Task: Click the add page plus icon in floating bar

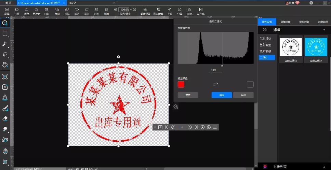Action: click(x=160, y=127)
